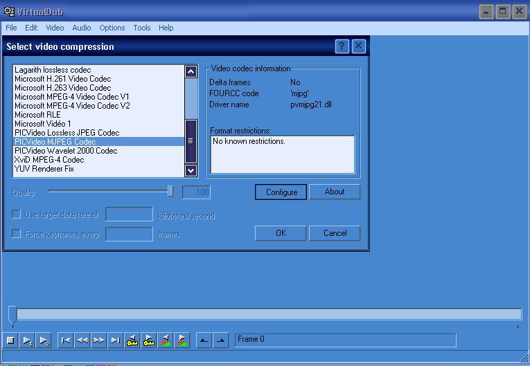Confirm codec choice with OK
Image resolution: width=530 pixels, height=366 pixels.
tap(281, 233)
